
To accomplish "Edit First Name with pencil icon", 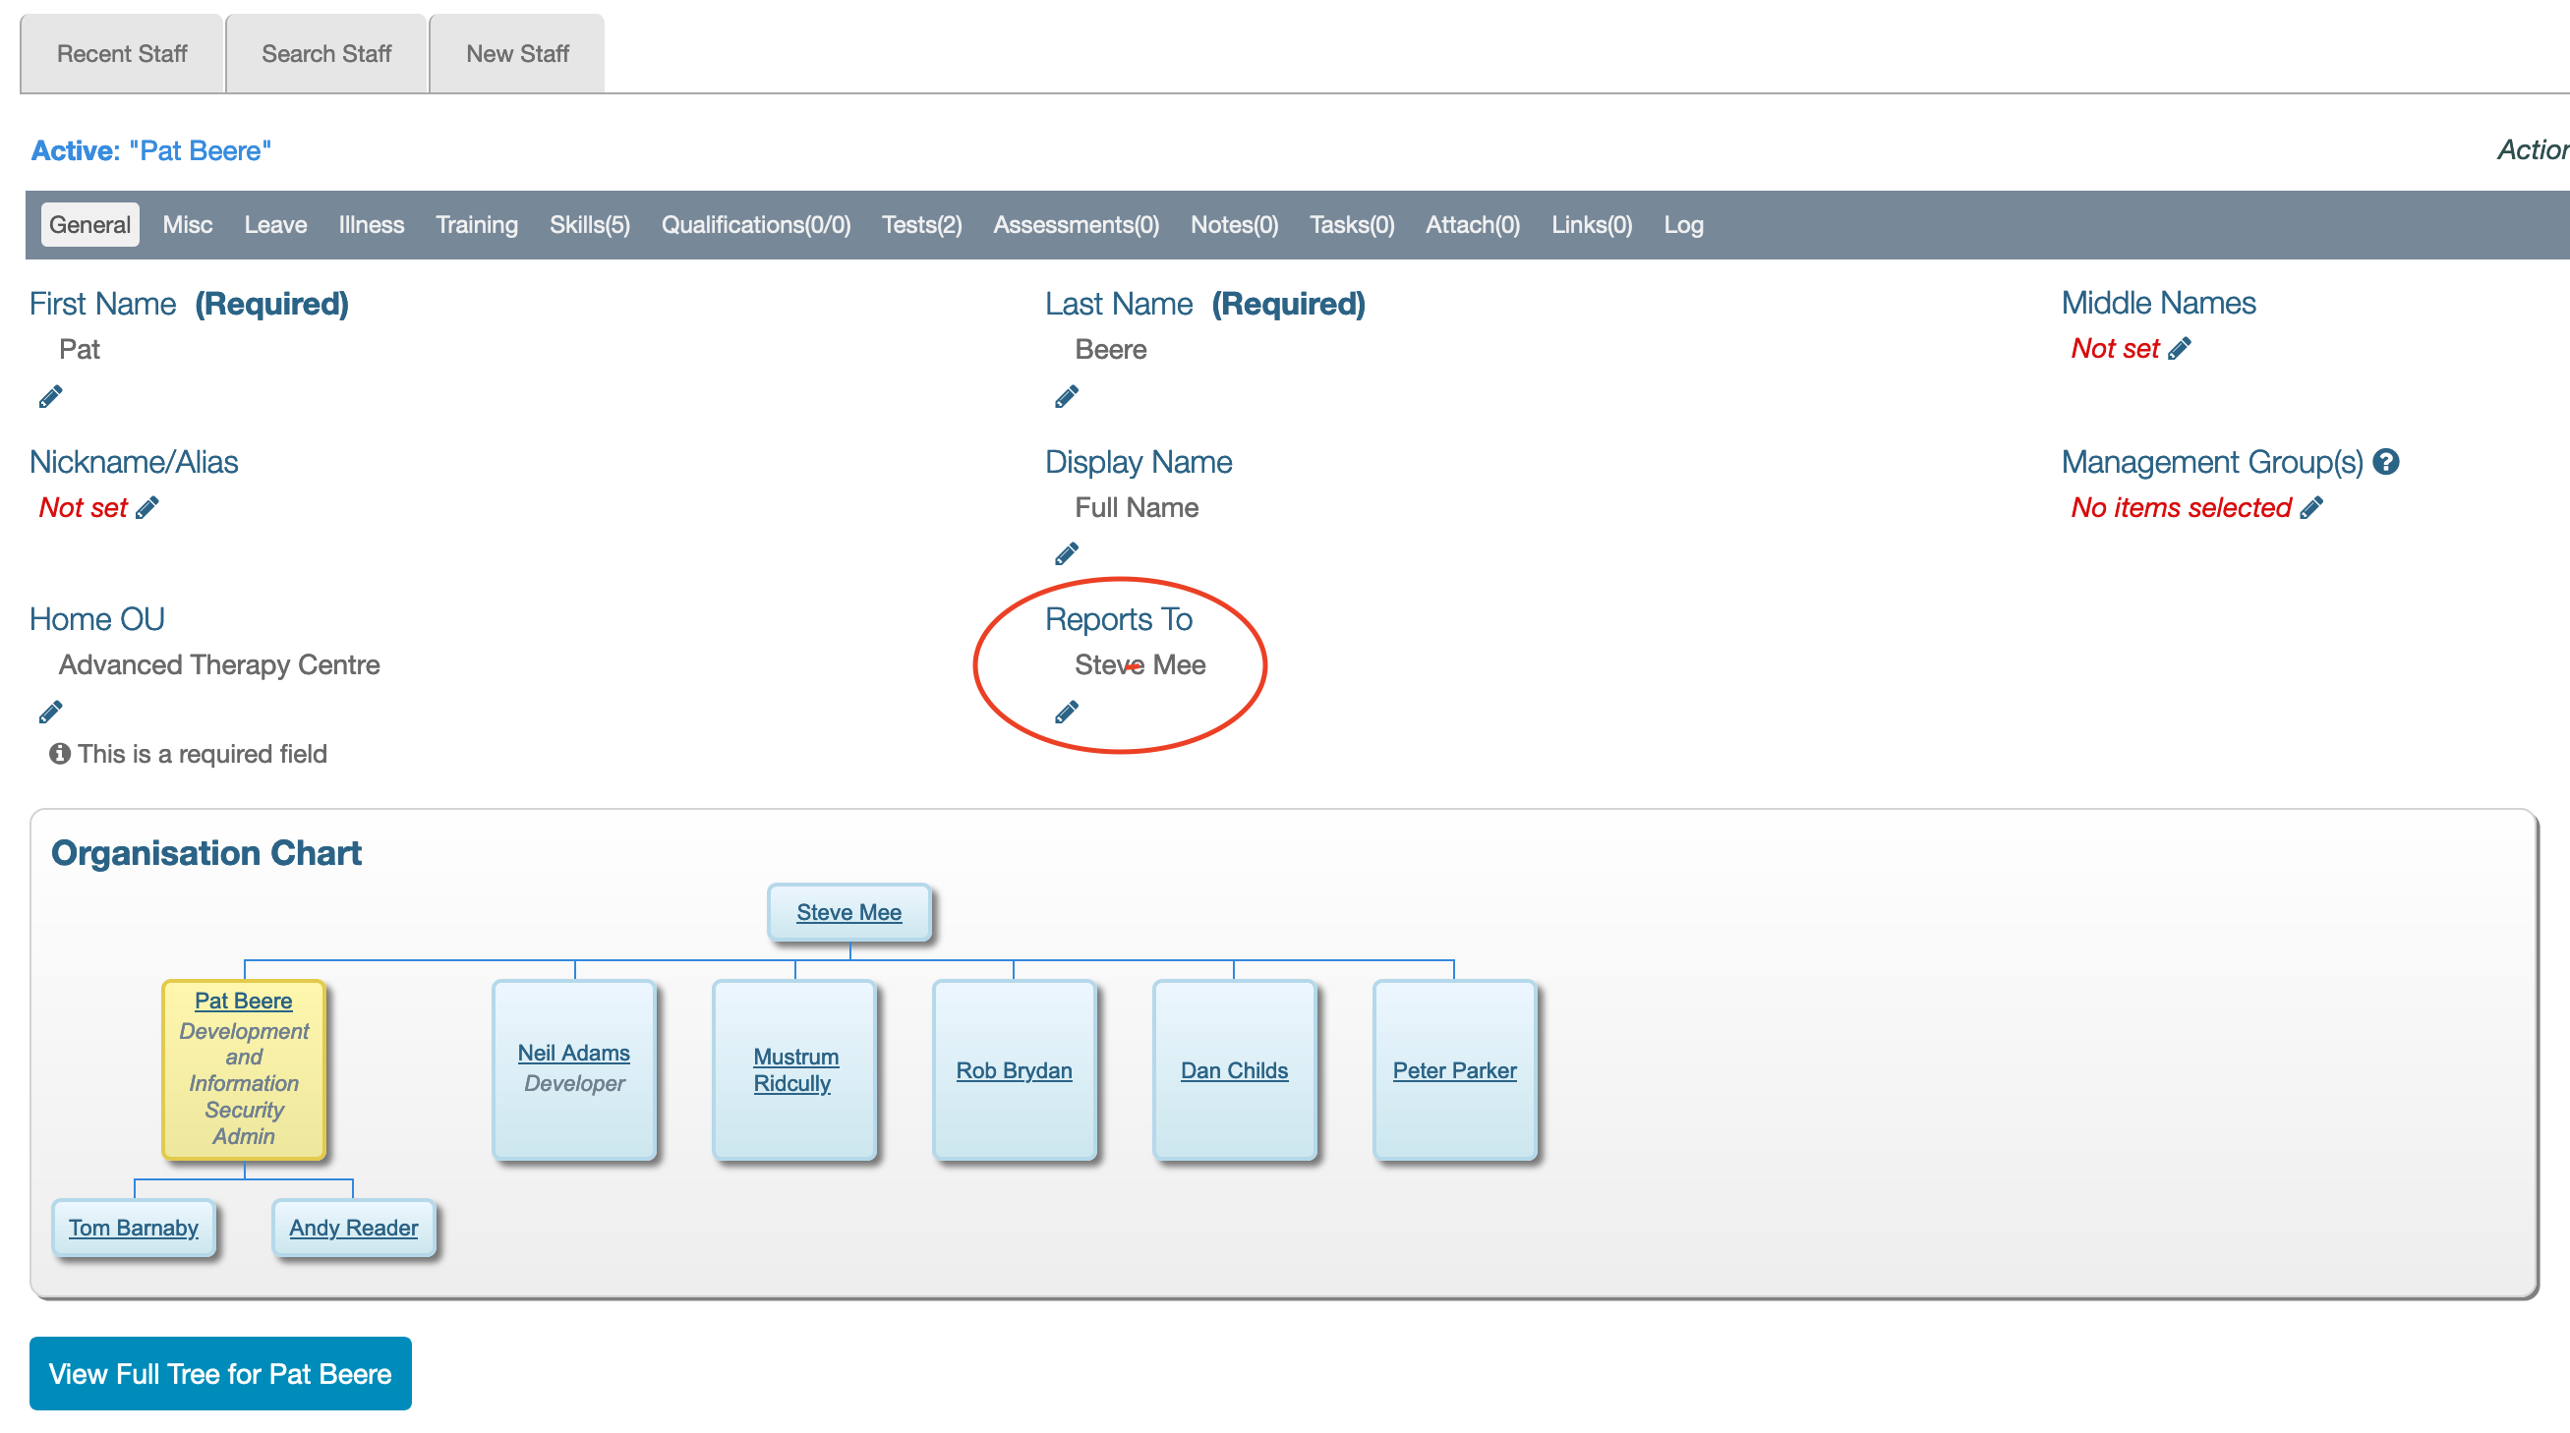I will point(50,397).
